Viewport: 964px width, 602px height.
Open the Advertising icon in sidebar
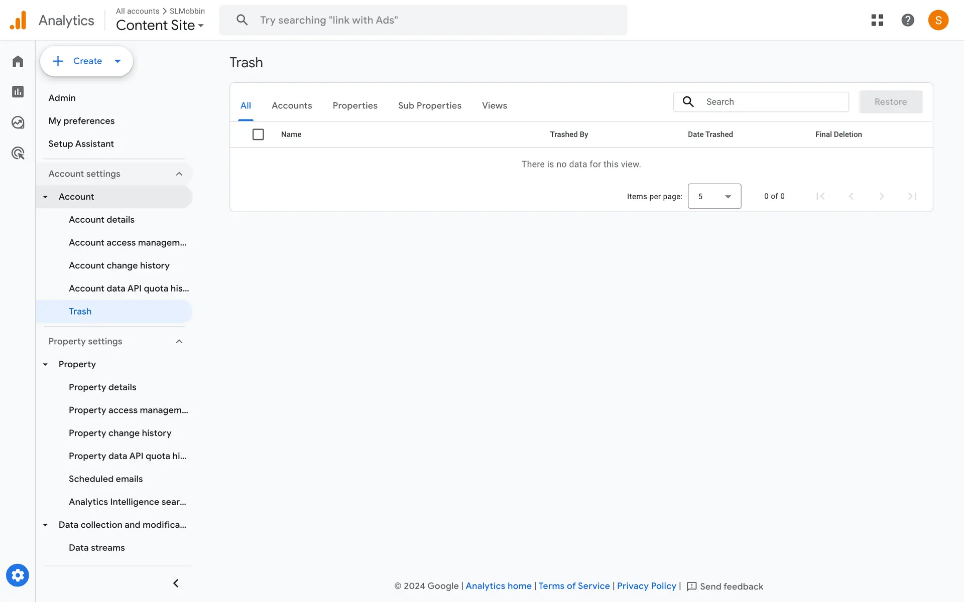click(x=18, y=153)
